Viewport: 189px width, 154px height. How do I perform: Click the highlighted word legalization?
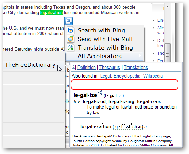(52, 12)
